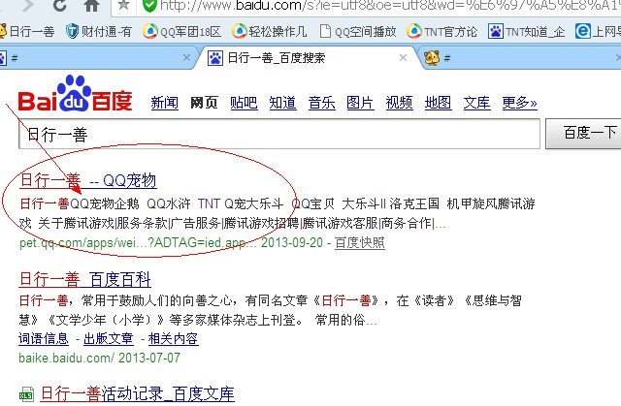Open the 日行一善 bookmark
621x406 pixels.
point(26,31)
